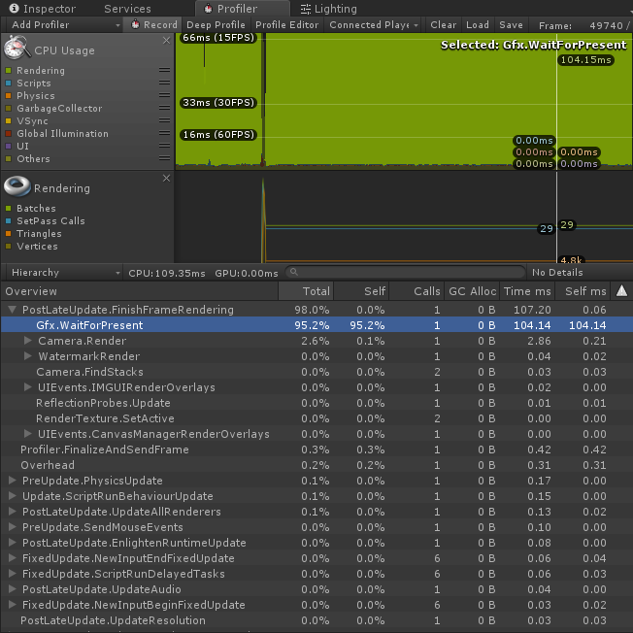Toggle Triangles series visibility
This screenshot has height=633, width=633.
(8, 233)
